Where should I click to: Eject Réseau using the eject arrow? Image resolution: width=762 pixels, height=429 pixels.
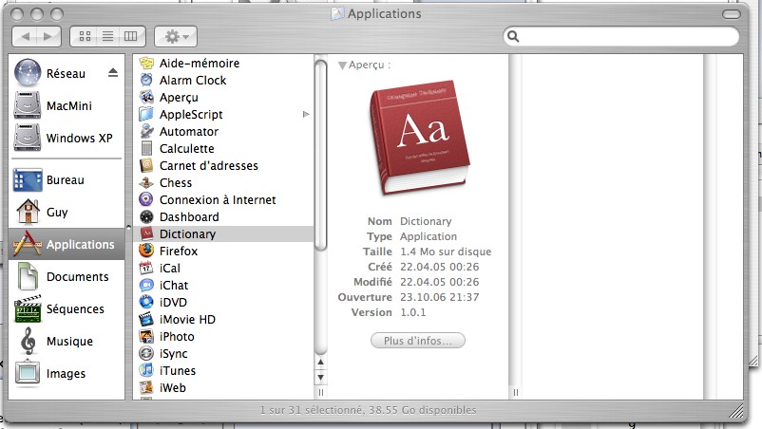(113, 73)
